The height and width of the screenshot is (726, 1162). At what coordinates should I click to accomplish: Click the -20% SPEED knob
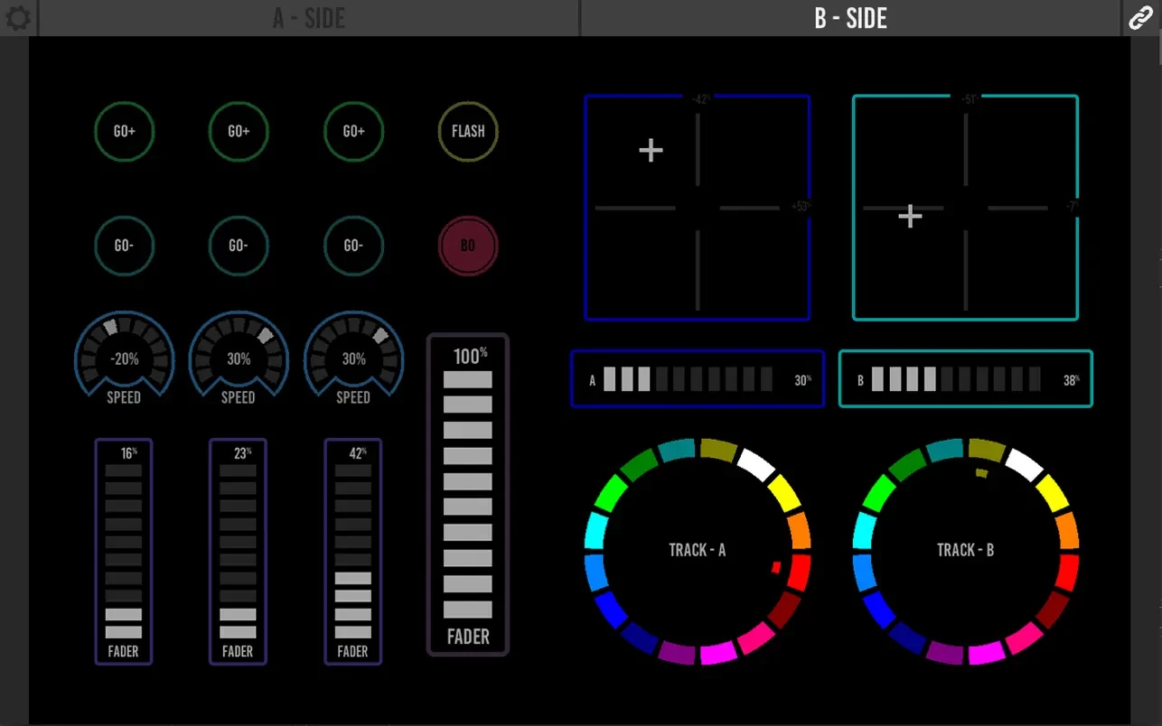[124, 359]
